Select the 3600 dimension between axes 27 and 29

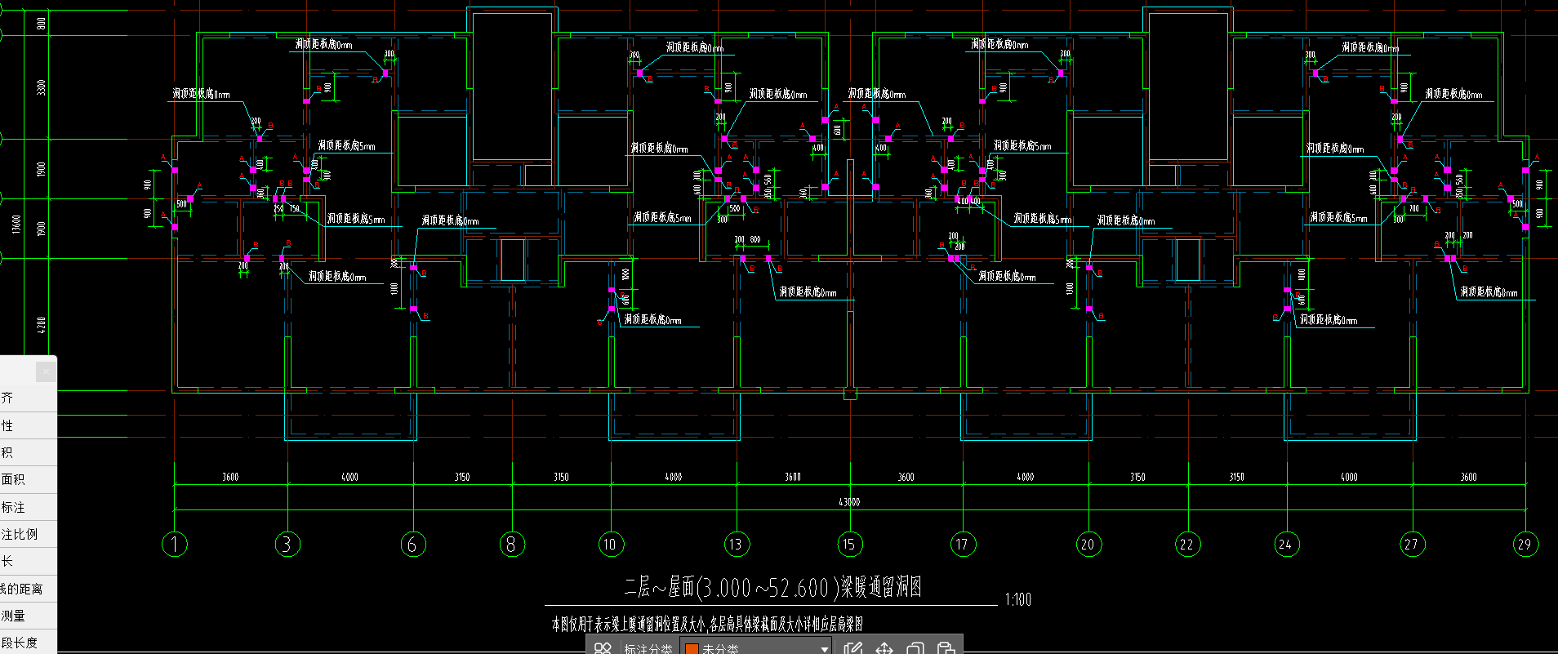coord(1468,477)
